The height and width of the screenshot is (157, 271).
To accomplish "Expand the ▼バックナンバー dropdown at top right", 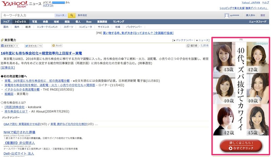I will click(184, 40).
